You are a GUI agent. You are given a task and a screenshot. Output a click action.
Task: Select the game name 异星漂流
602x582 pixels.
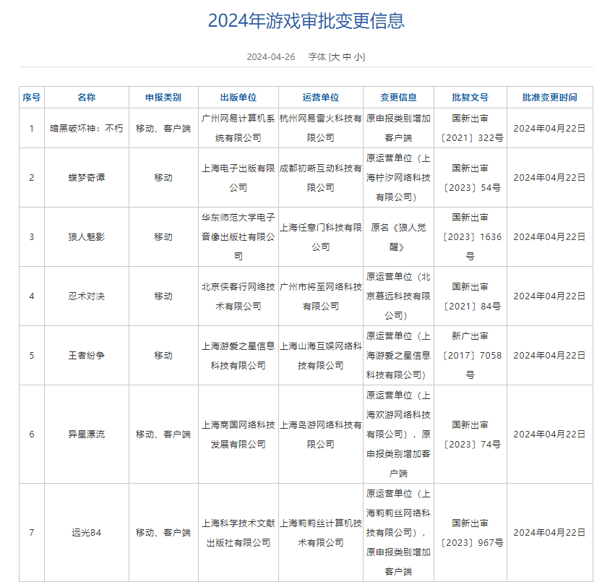[87, 434]
